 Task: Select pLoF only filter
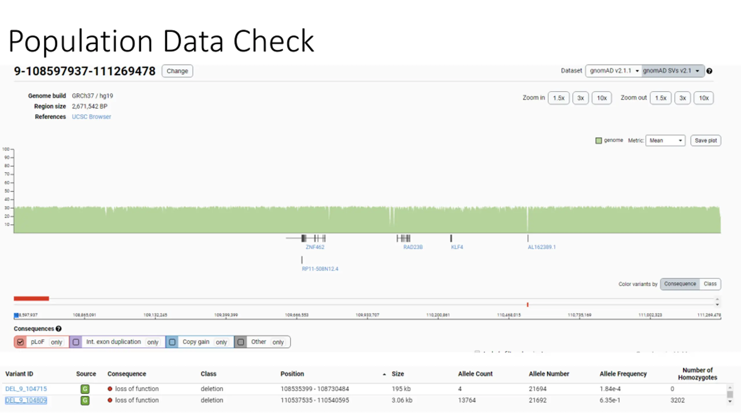[56, 342]
